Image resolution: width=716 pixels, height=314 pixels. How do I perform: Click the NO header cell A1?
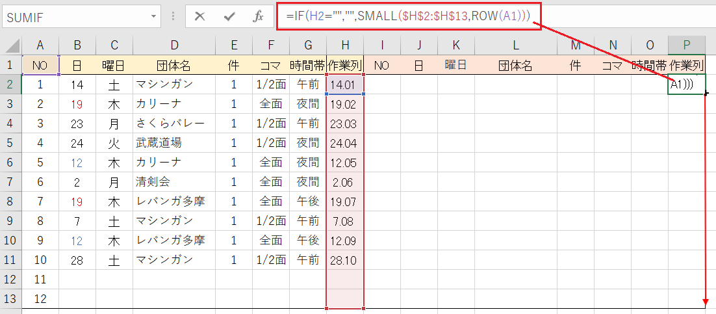[40, 65]
